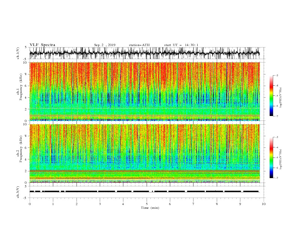Click the "ch.3(V)" axis label
The image size is (297, 229).
pyautogui.click(x=18, y=192)
